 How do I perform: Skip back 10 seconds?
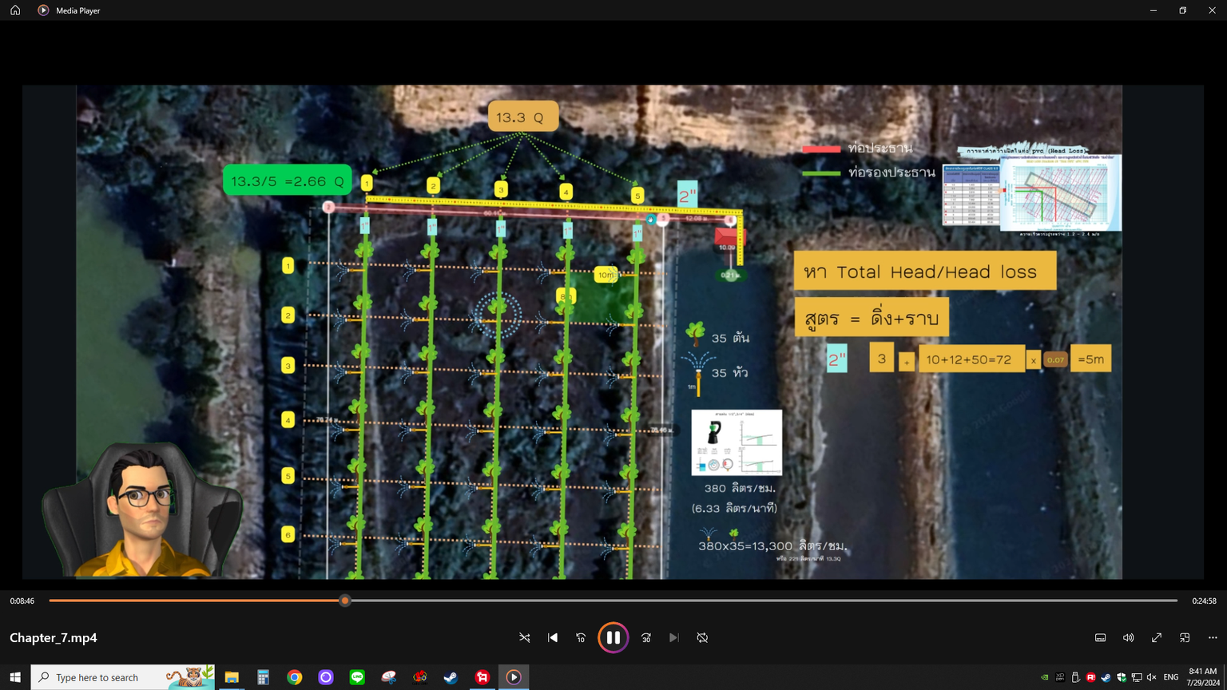[x=581, y=638]
